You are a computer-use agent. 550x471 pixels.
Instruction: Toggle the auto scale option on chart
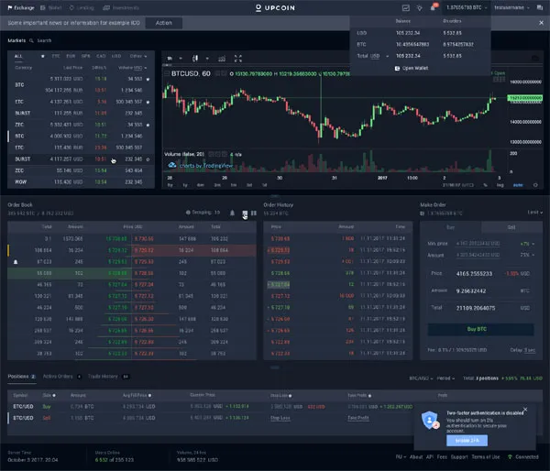[518, 185]
